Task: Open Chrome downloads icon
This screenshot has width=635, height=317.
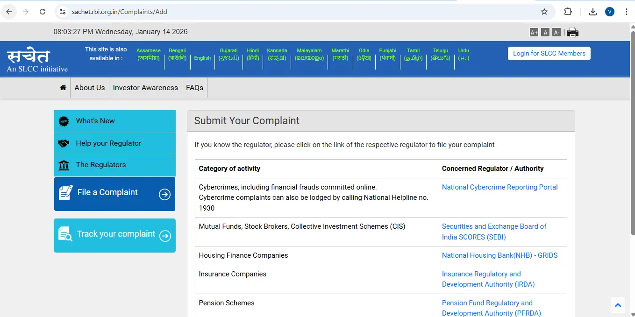Action: pyautogui.click(x=593, y=12)
